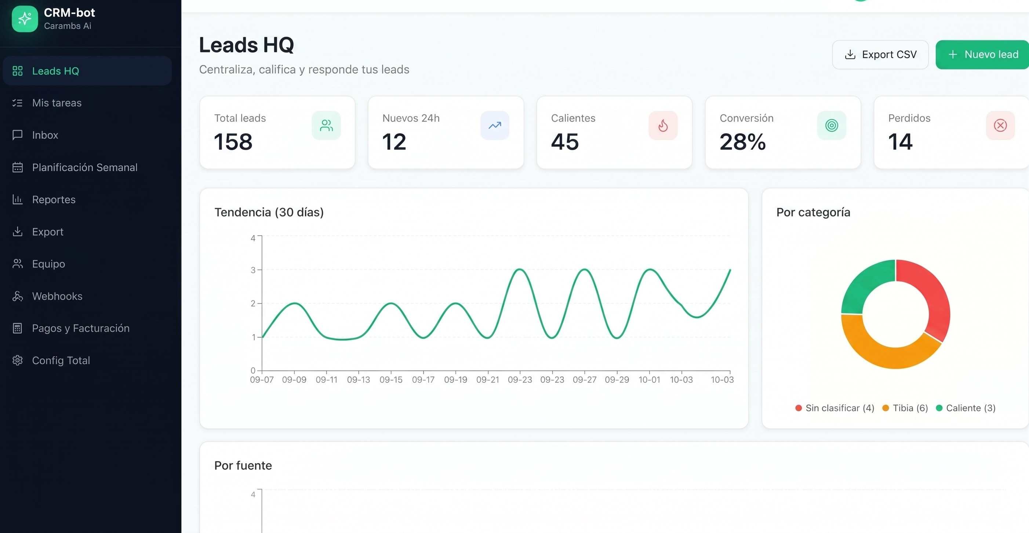Click the Tibia (6) legend entry
Screen dimensions: 1029x533
(905, 408)
